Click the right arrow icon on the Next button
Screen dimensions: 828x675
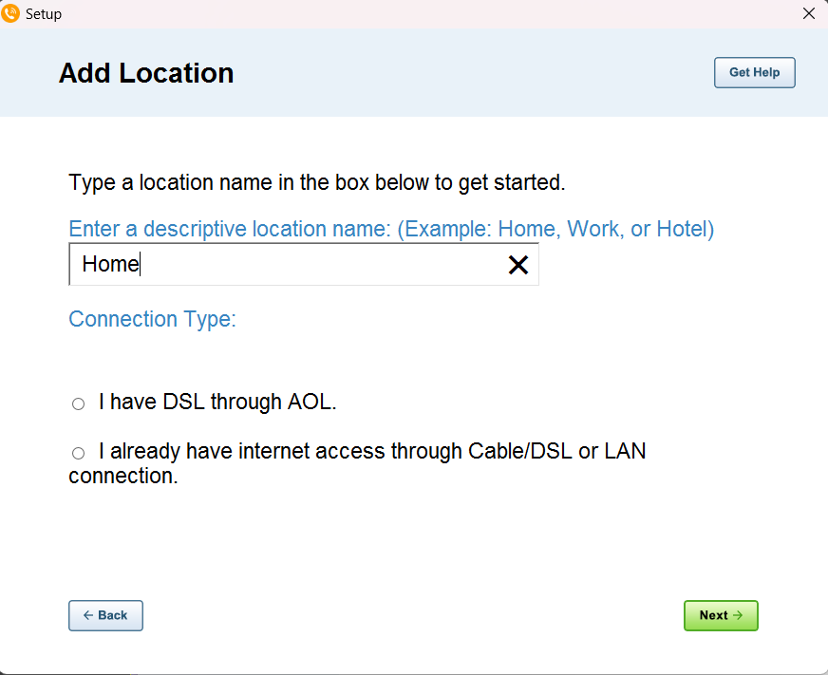click(x=738, y=615)
